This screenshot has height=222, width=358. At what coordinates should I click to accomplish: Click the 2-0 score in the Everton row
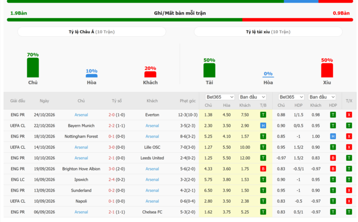(111, 115)
